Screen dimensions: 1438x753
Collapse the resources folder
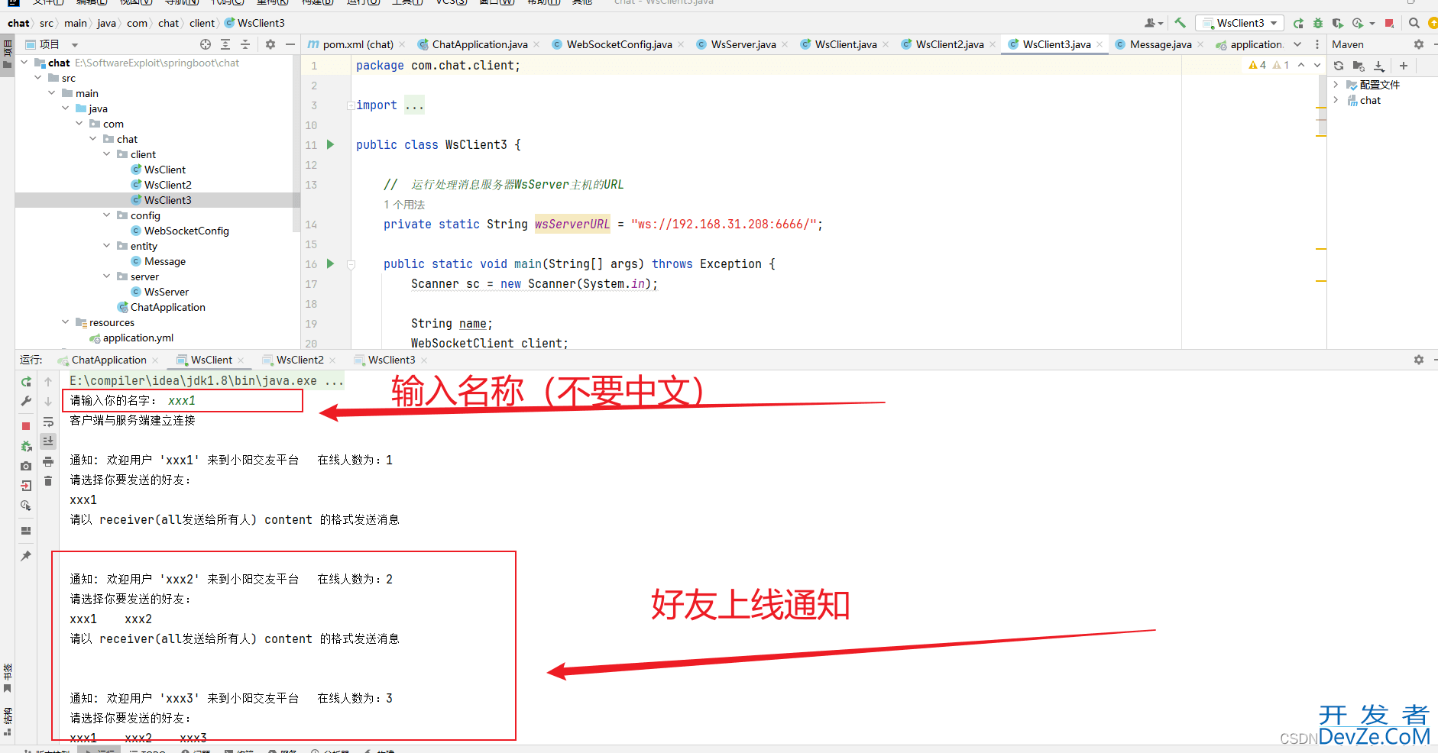66,322
